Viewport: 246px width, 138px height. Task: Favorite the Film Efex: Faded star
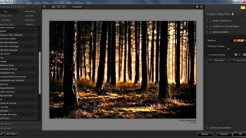(36, 39)
